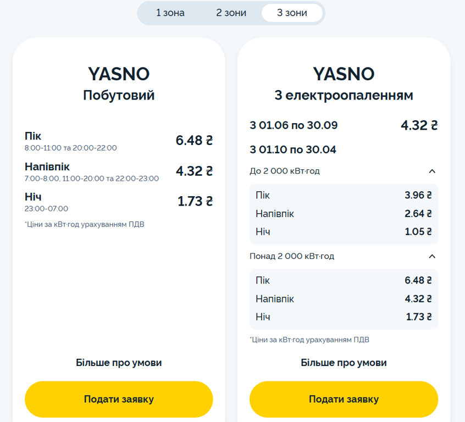Open "Більше про умови" in Побутовий card
Screen dimensions: 465x422
tap(119, 363)
